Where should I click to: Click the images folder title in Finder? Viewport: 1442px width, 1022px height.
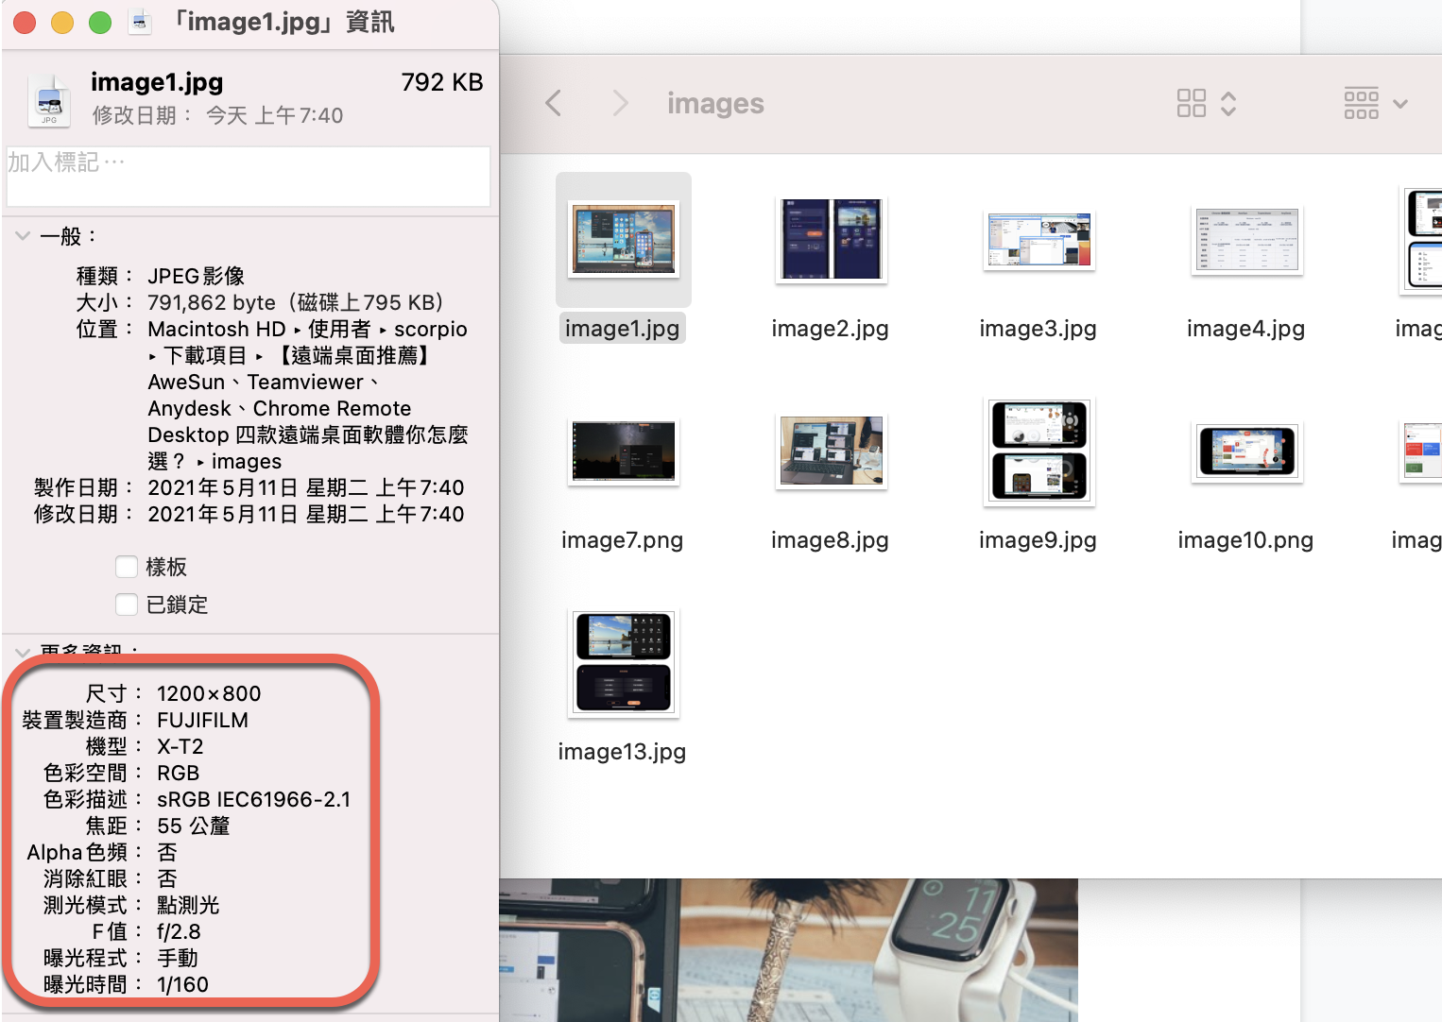click(x=715, y=103)
